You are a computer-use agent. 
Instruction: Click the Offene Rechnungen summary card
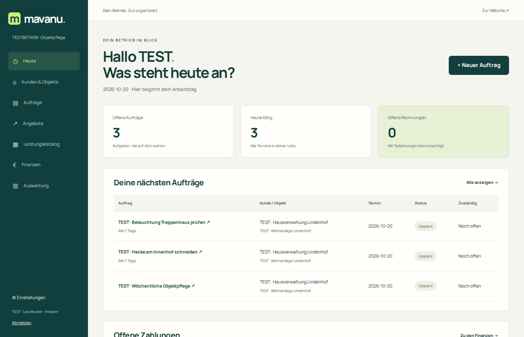click(x=444, y=131)
